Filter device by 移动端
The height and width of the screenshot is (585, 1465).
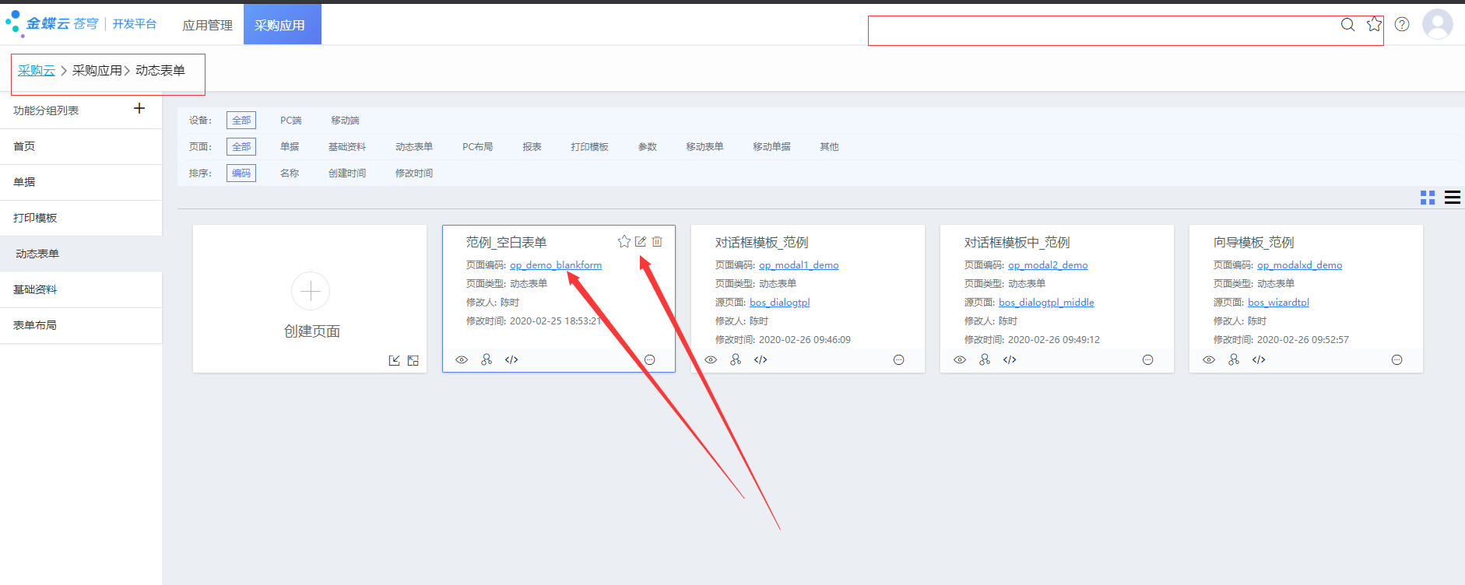coord(345,121)
